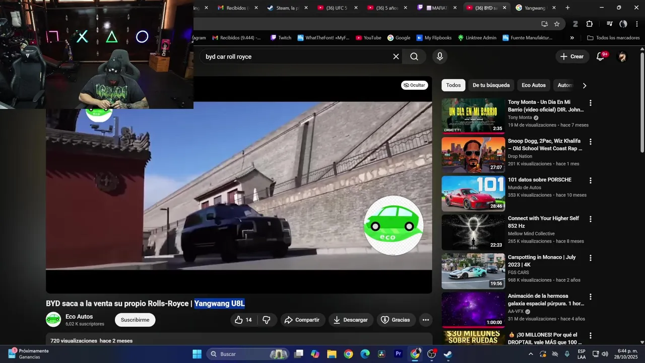Bookmark this page with the star icon
Viewport: 645px width, 363px height.
click(x=557, y=24)
